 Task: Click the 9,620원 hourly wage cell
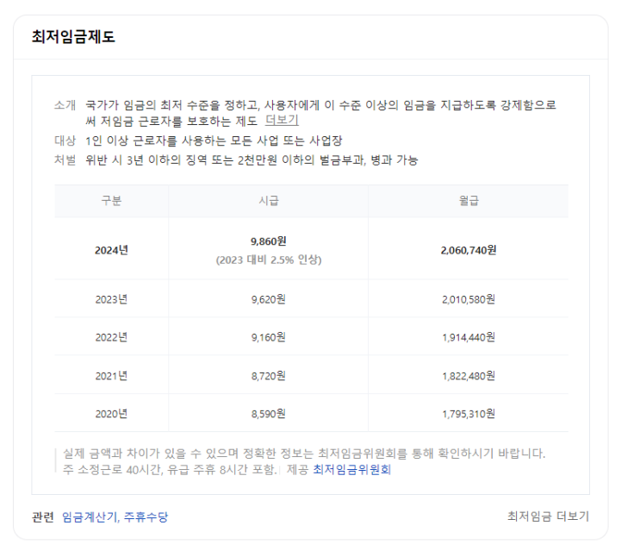pyautogui.click(x=269, y=299)
